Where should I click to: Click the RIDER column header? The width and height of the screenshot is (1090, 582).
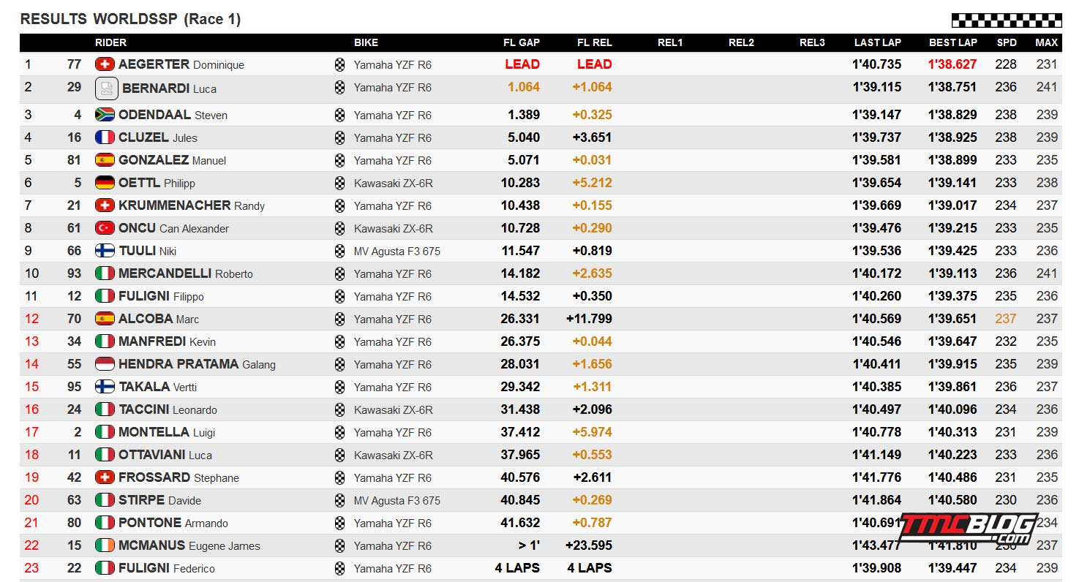pos(110,43)
